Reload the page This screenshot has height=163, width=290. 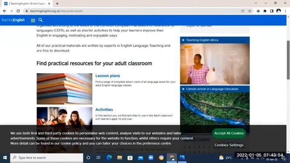click(18, 11)
